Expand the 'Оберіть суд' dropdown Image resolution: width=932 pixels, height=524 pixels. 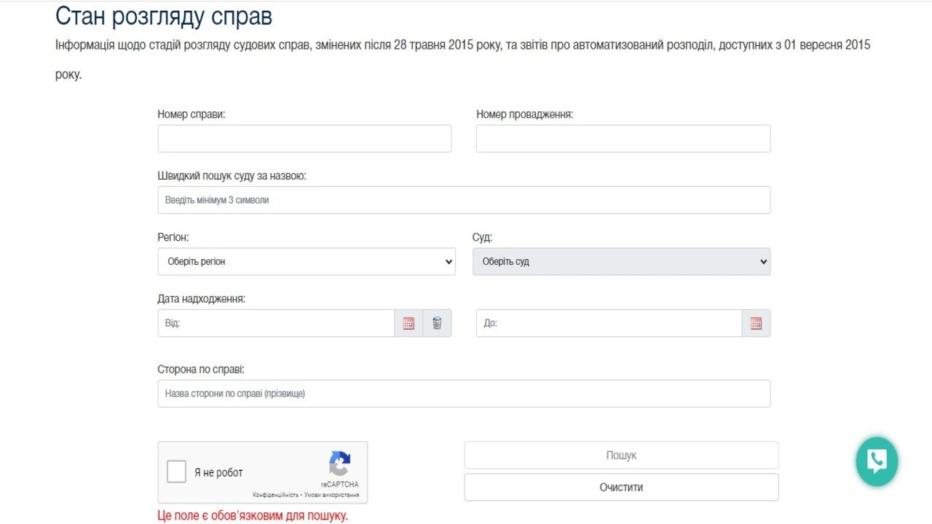tap(621, 261)
